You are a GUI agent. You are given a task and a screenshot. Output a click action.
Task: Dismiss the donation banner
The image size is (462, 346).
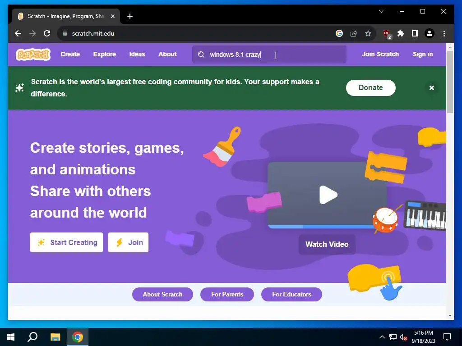click(x=432, y=88)
